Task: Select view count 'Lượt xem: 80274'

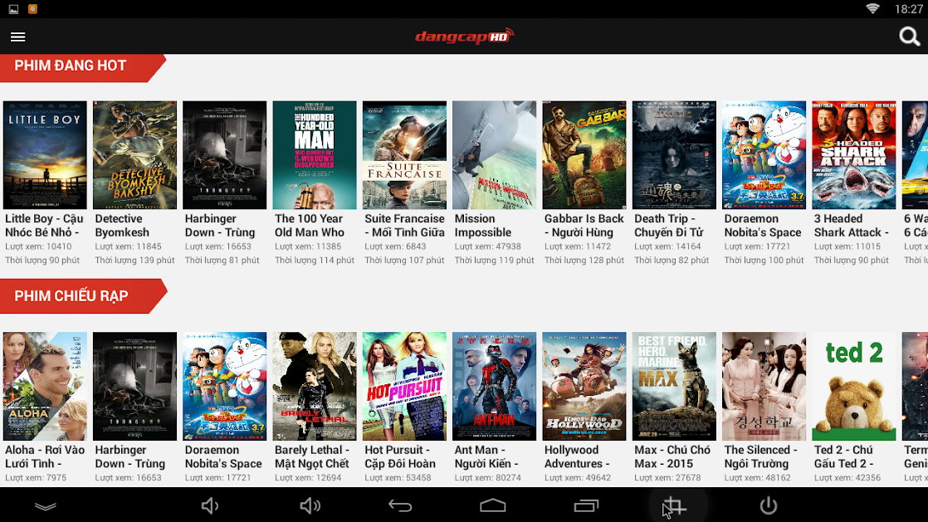Action: click(x=488, y=478)
